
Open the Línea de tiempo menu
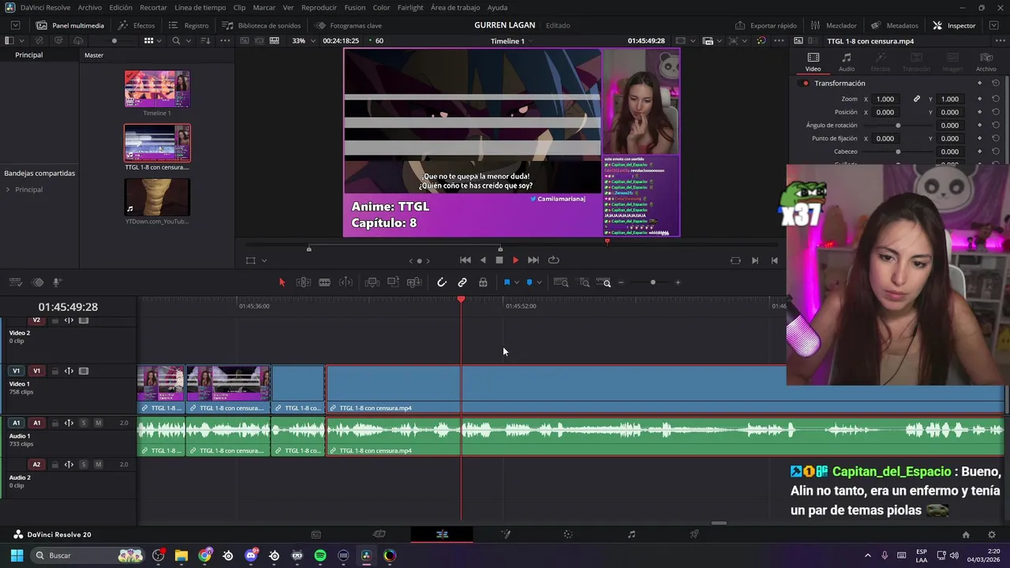tap(200, 7)
